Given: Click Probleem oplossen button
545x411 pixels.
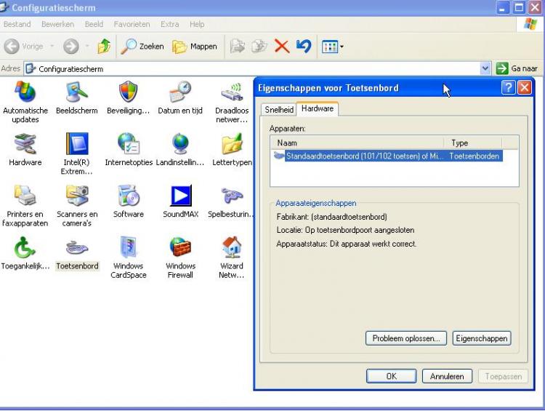Looking at the screenshot, I should [x=406, y=338].
